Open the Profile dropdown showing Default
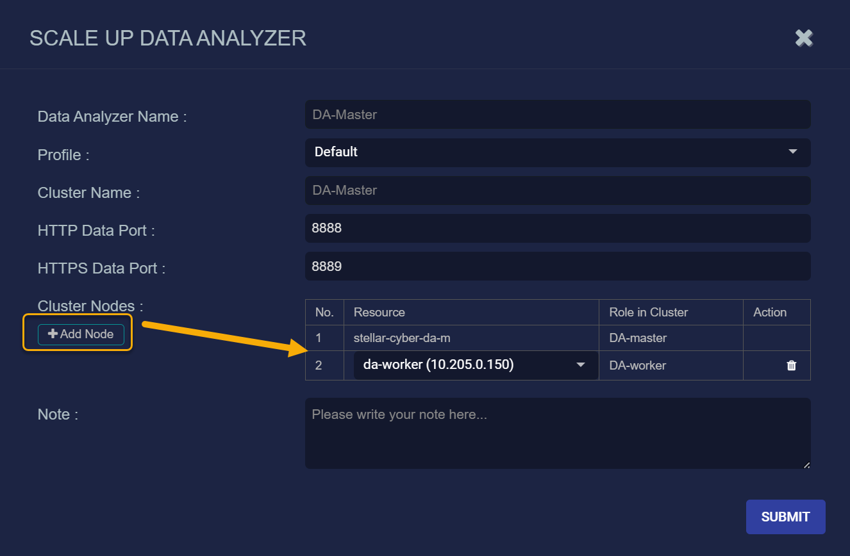This screenshot has width=850, height=556. 557,152
